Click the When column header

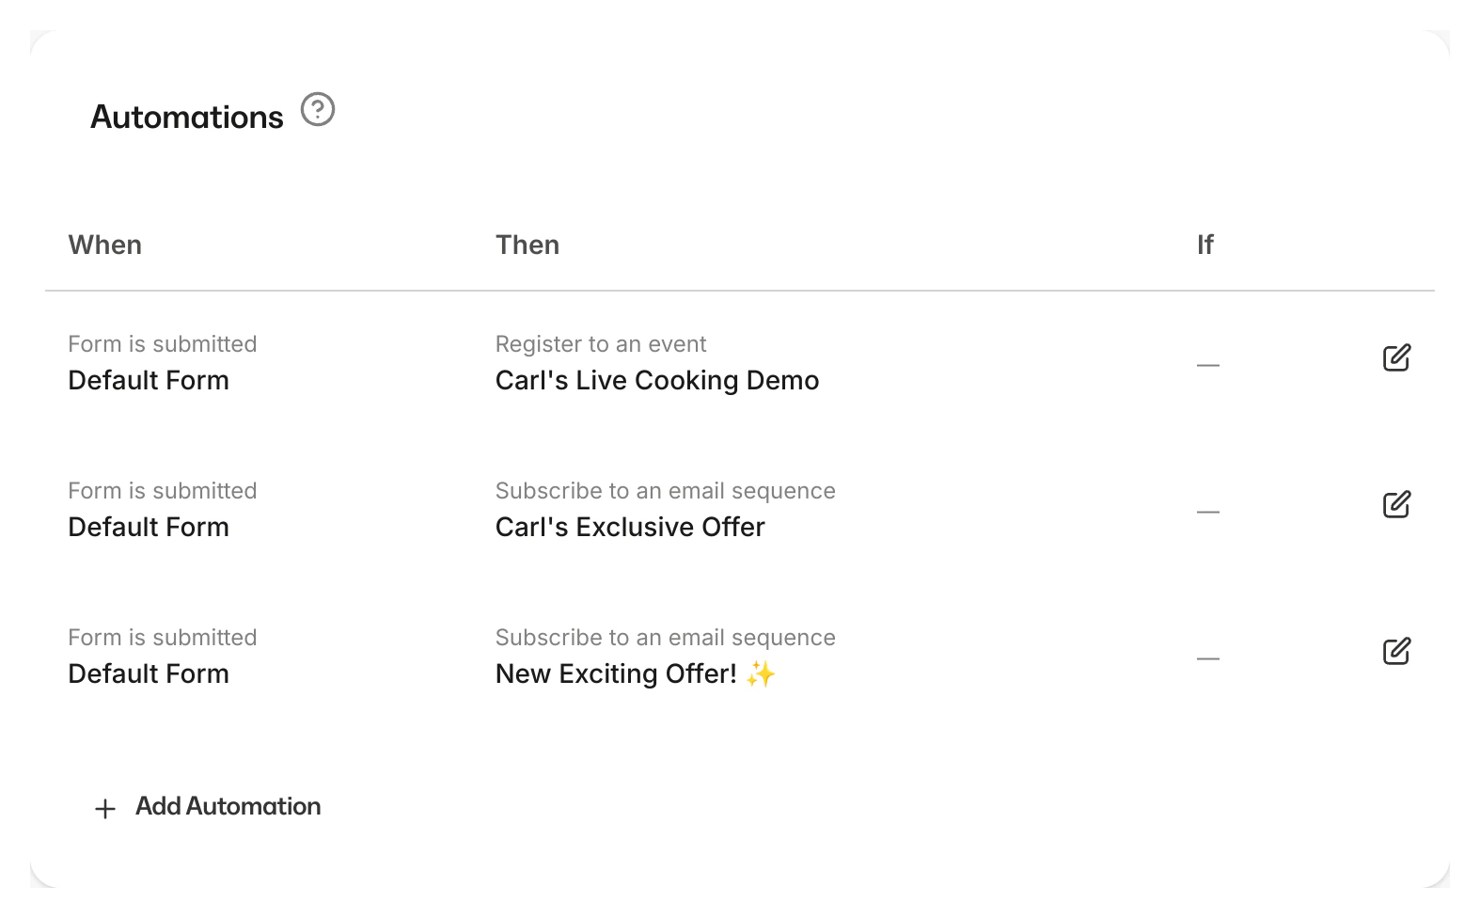point(104,245)
